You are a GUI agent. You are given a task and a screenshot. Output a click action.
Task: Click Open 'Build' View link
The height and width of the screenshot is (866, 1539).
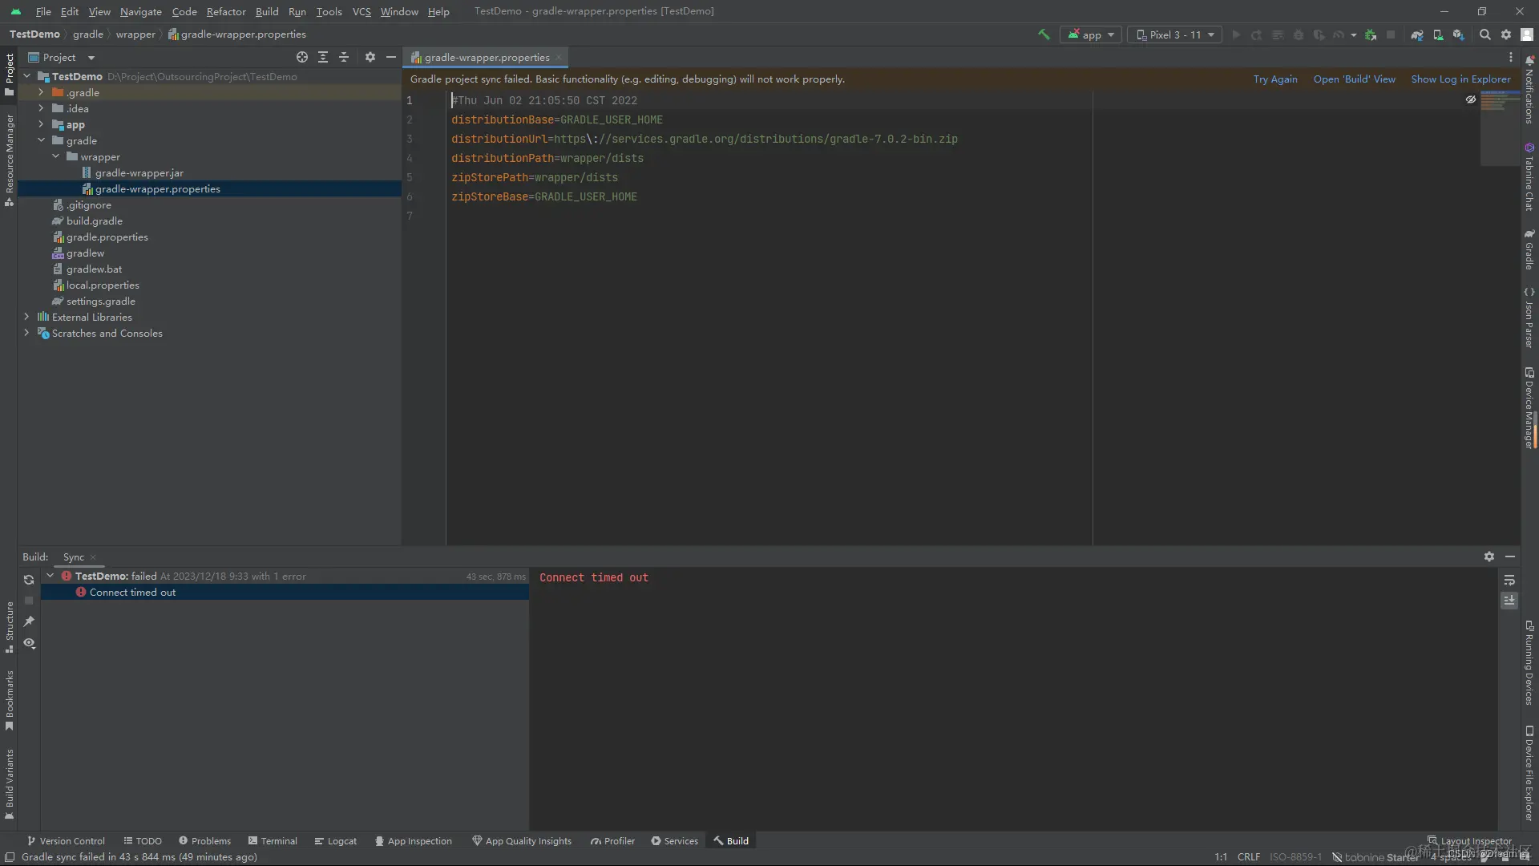(x=1354, y=79)
